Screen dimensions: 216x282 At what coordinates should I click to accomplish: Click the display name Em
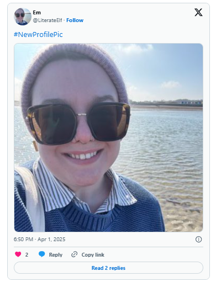click(x=37, y=13)
